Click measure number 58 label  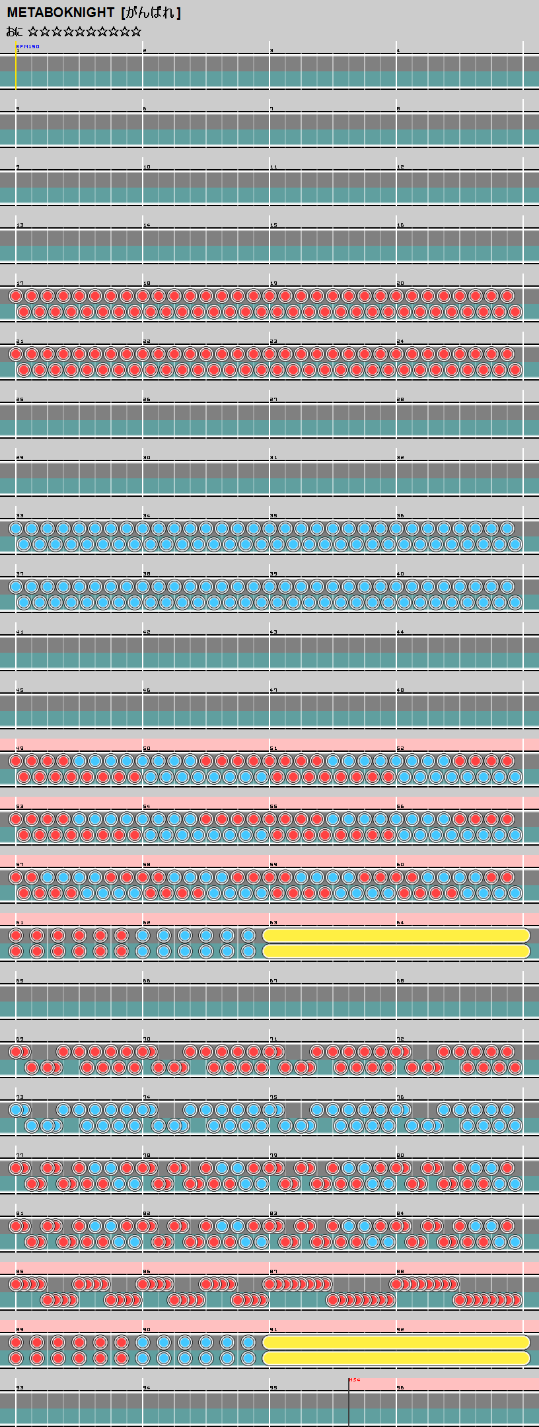point(147,865)
